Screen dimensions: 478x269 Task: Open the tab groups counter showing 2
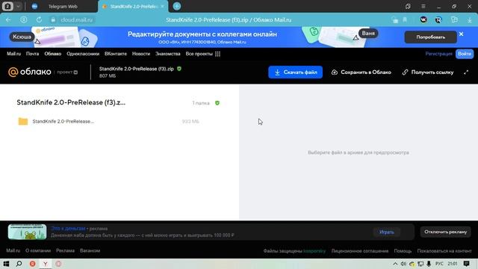click(7, 6)
